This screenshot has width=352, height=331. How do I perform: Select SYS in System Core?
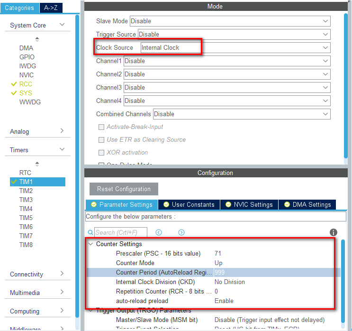tap(26, 93)
